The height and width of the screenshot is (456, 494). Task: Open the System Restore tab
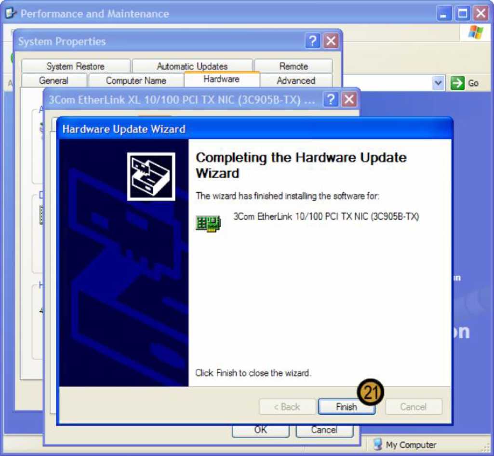click(76, 66)
